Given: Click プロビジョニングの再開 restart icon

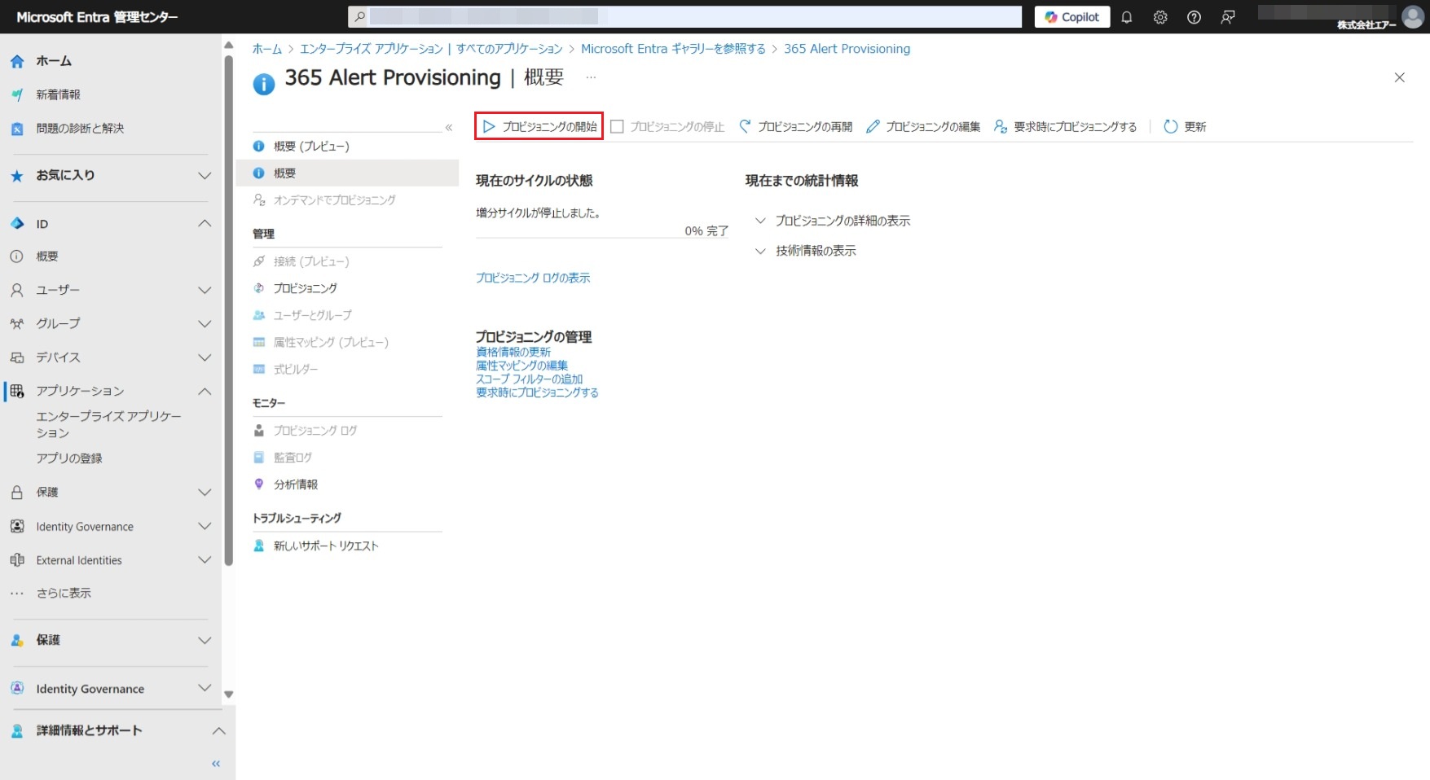Looking at the screenshot, I should click(745, 126).
